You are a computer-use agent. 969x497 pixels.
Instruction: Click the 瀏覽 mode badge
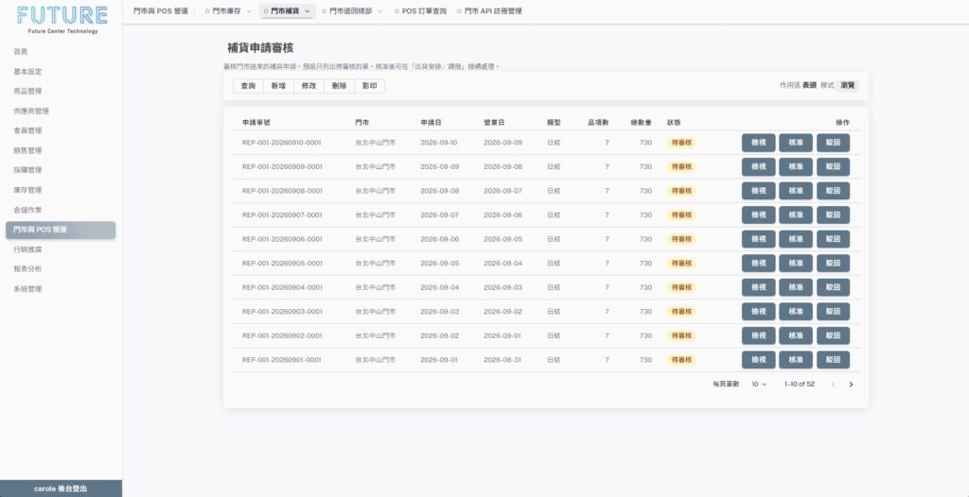coord(848,85)
